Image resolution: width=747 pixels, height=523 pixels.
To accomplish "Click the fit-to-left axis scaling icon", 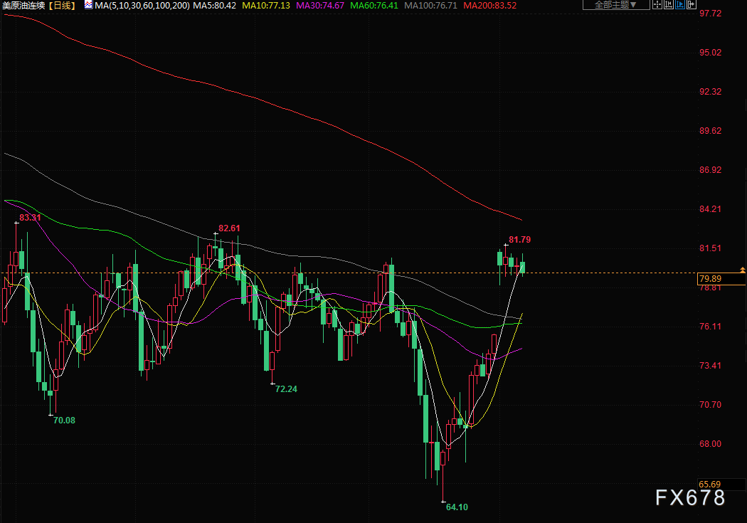I will pyautogui.click(x=669, y=5).
